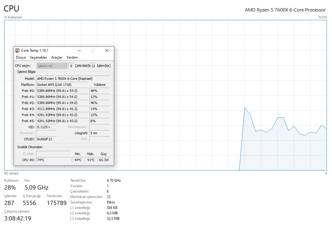Click the CPU usage graph peak line
The width and height of the screenshot is (332, 231).
(245, 108)
